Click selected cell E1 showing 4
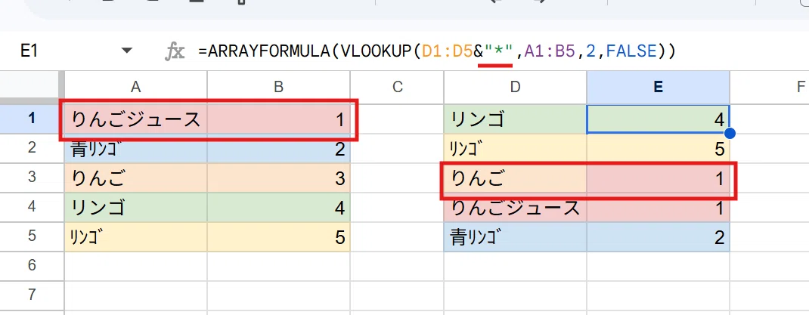Image resolution: width=809 pixels, height=315 pixels. tap(658, 119)
